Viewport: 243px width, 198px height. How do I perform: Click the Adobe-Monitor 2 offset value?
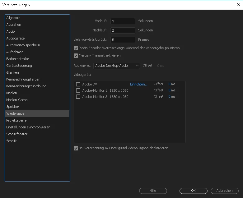pyautogui.click(x=169, y=96)
